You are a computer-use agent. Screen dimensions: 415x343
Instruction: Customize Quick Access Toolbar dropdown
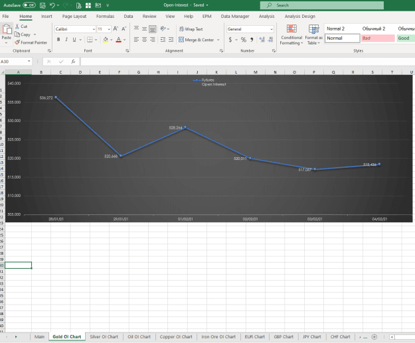108,5
